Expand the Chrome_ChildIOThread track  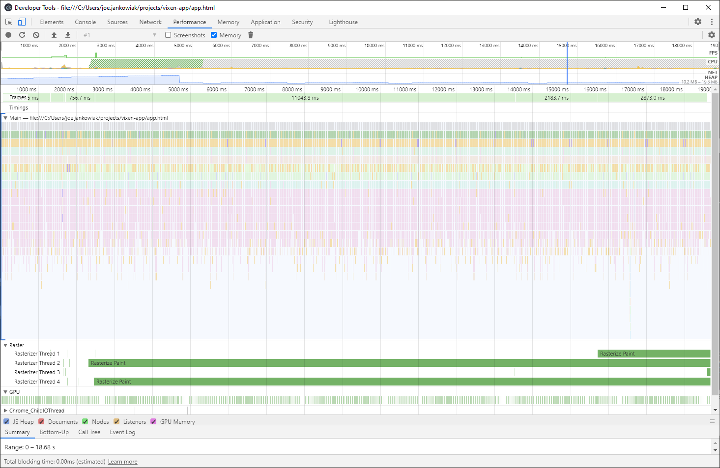pos(5,411)
